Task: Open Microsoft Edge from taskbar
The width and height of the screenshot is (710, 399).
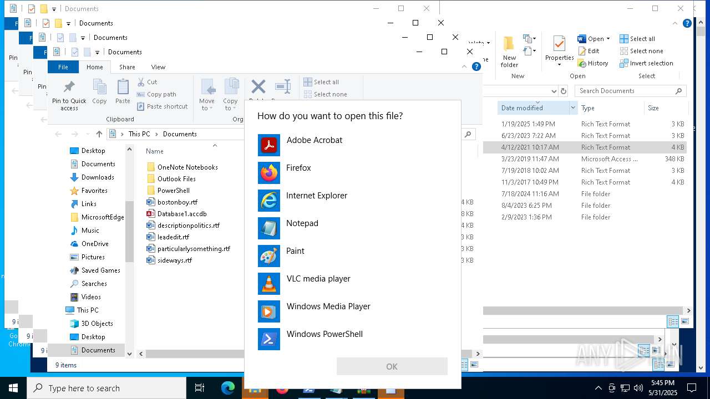Action: (x=228, y=388)
